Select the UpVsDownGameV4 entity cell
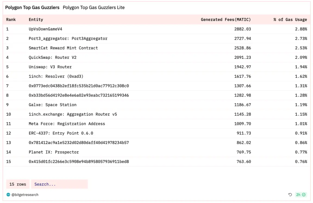Screen dimensions: 313x203 (45, 29)
